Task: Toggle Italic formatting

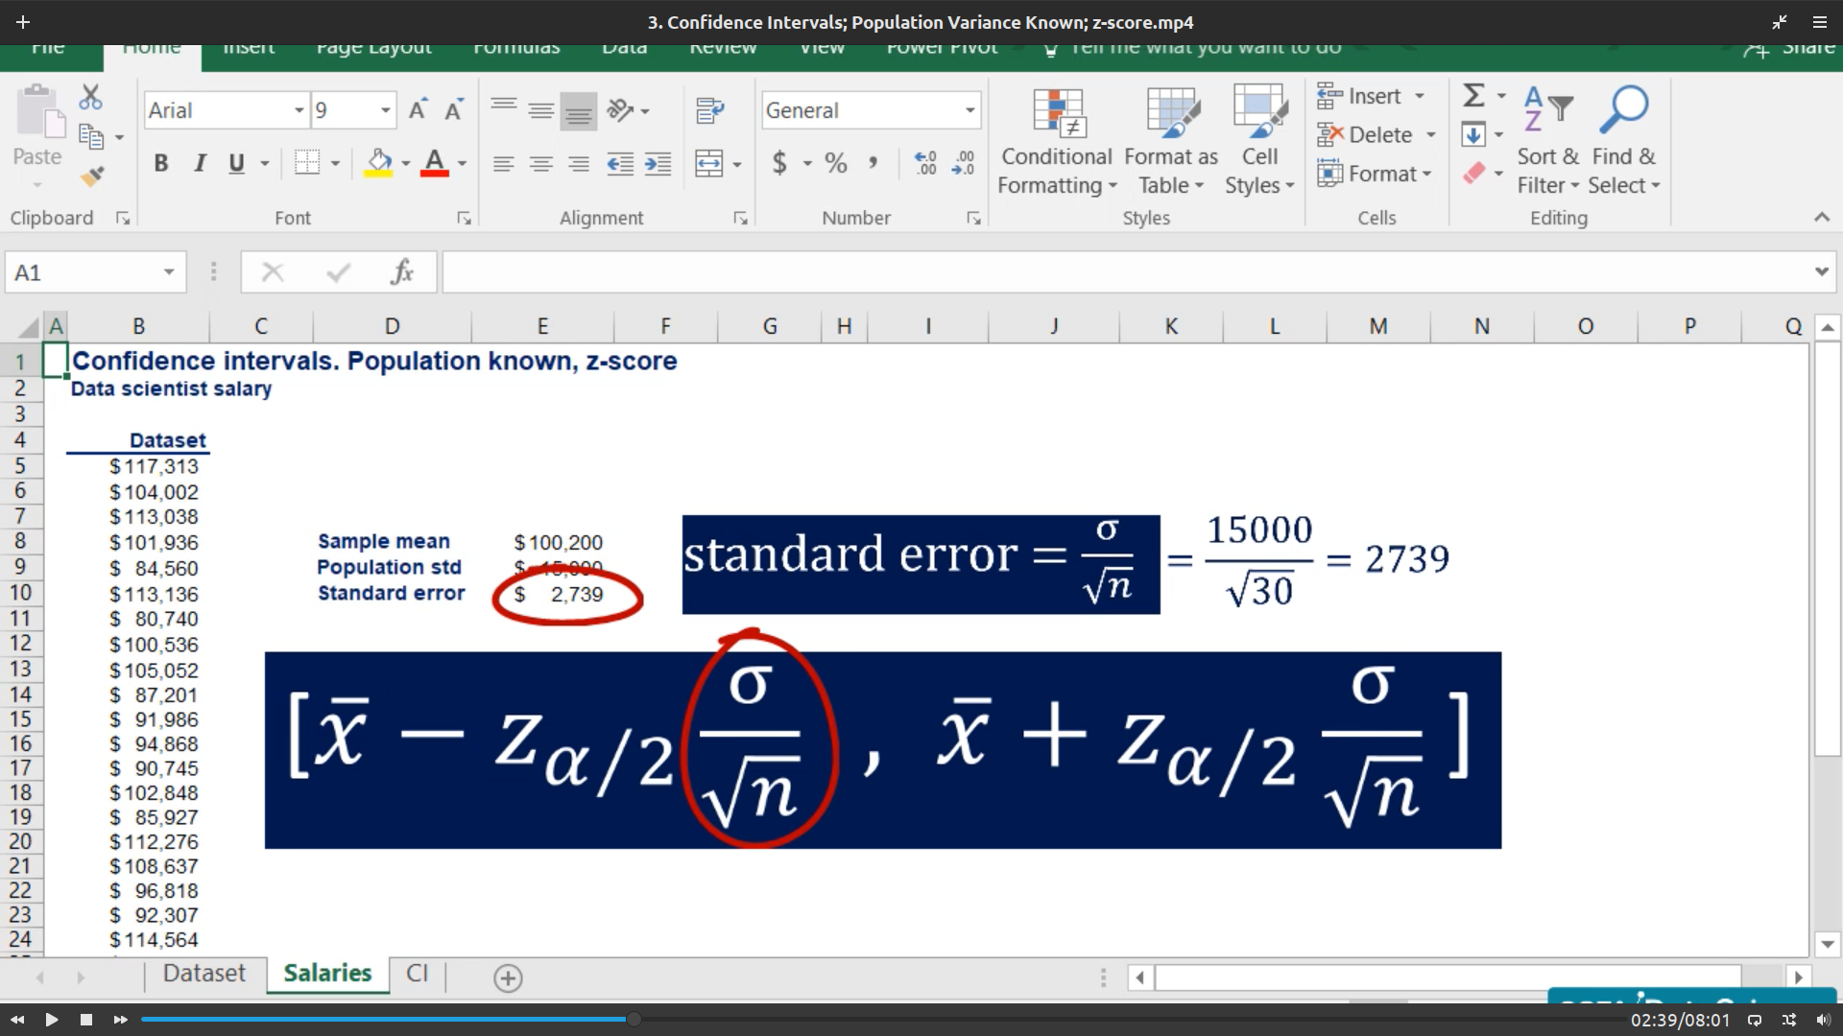Action: [x=200, y=163]
